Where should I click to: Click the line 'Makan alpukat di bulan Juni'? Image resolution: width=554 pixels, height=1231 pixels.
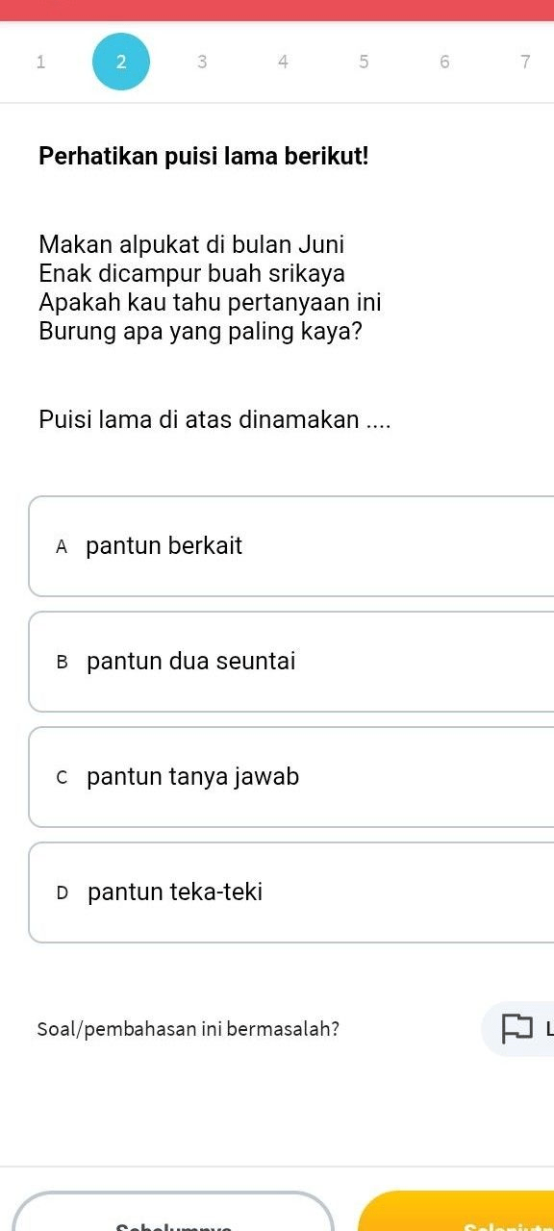coord(192,244)
